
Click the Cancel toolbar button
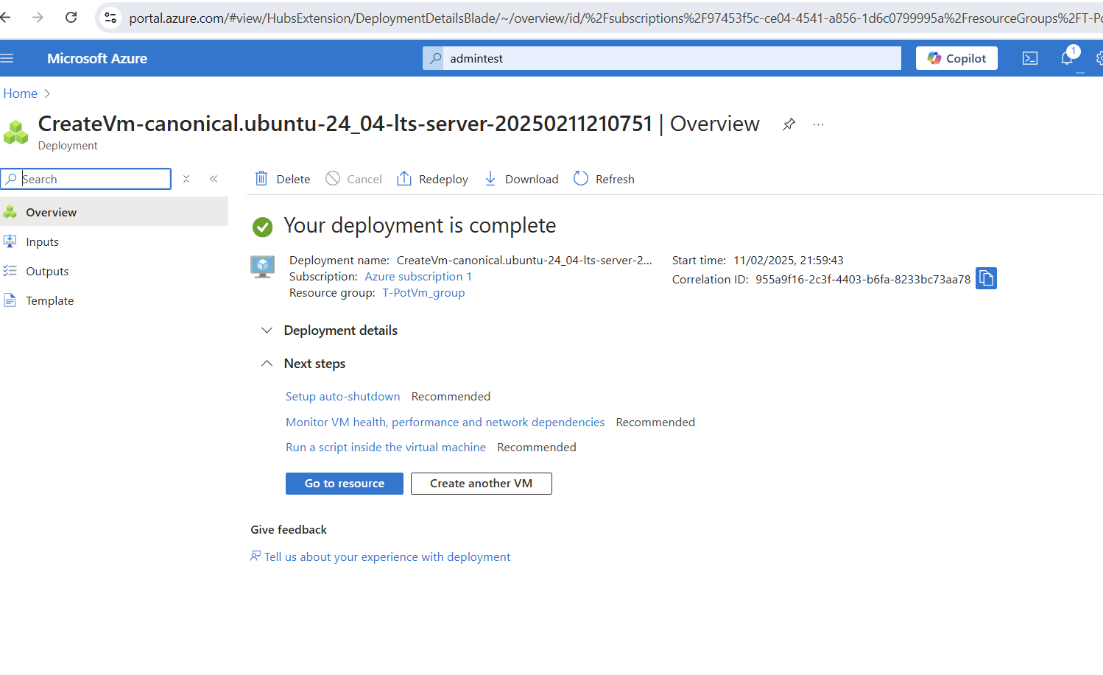(353, 179)
